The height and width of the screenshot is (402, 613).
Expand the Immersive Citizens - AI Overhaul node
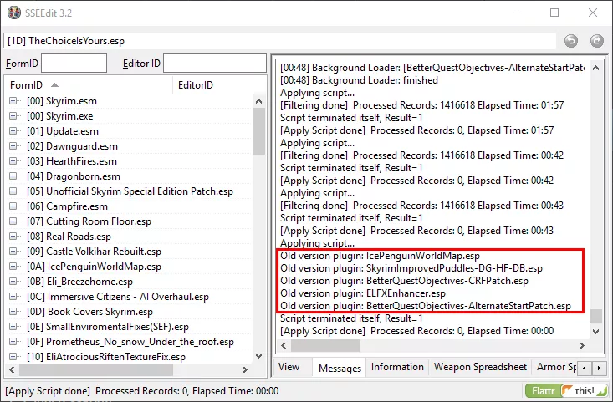click(13, 297)
